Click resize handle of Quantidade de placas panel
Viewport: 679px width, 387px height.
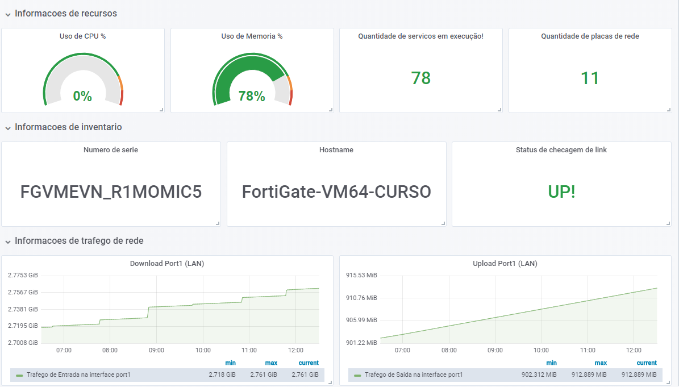pos(669,110)
